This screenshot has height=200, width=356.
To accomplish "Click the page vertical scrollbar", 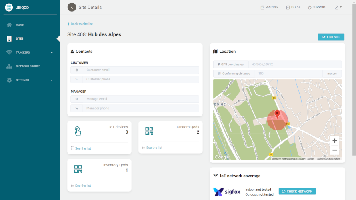I will coord(354,80).
